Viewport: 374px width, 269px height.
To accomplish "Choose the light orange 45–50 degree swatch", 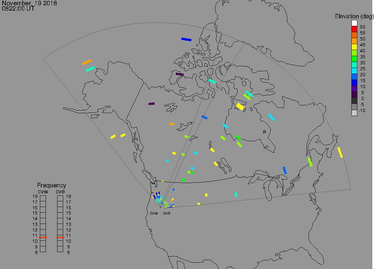I will click(354, 41).
